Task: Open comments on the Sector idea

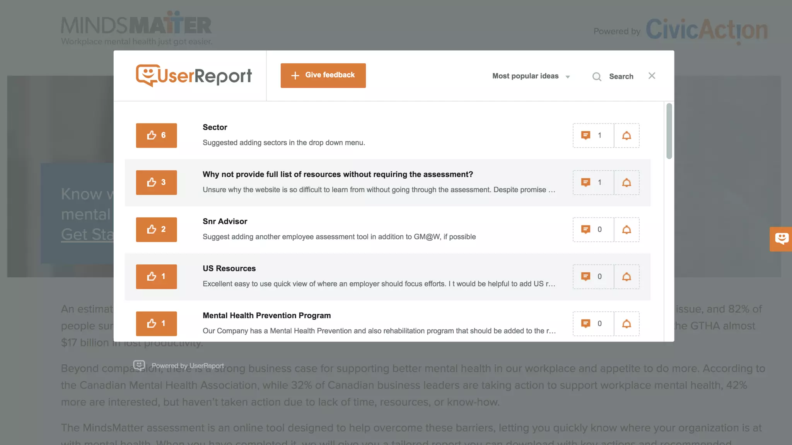Action: pyautogui.click(x=593, y=135)
